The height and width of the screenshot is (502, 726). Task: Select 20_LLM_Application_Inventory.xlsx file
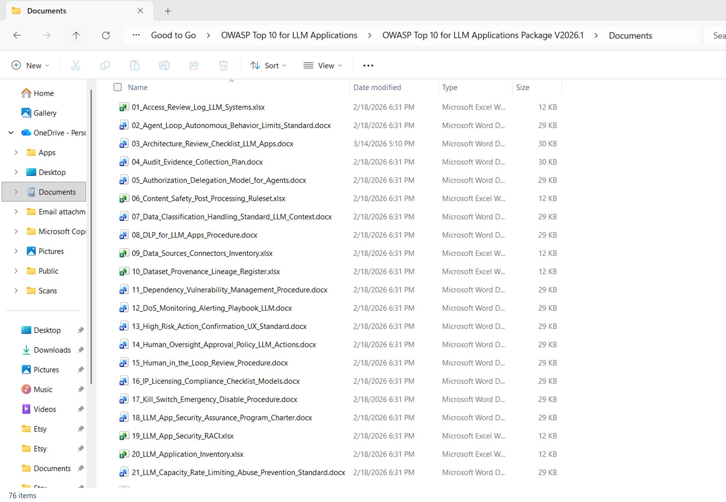pyautogui.click(x=187, y=454)
